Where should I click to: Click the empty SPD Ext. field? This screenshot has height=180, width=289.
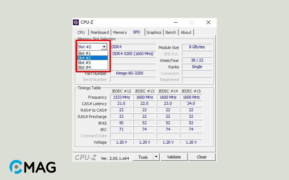tap(197, 54)
